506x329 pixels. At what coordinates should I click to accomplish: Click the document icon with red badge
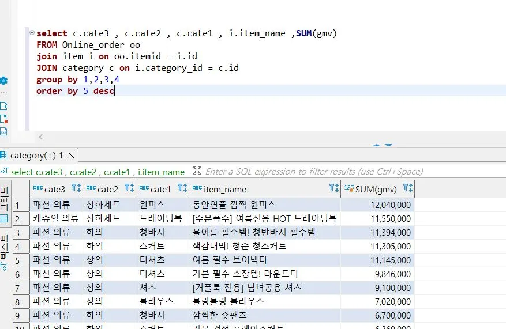(3, 119)
